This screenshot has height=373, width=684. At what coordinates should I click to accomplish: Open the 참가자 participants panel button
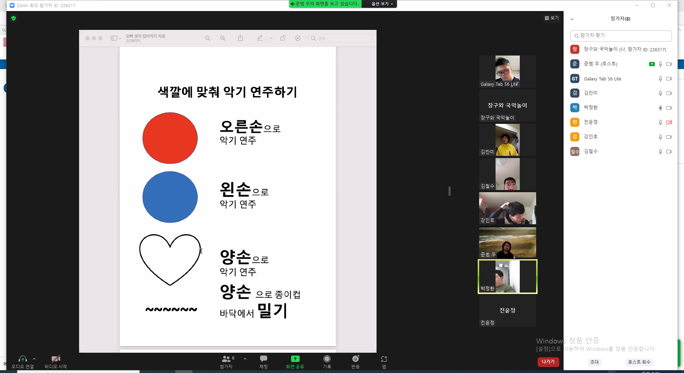coord(226,362)
